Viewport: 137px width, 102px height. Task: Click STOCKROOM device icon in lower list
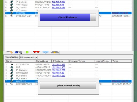click(12, 65)
